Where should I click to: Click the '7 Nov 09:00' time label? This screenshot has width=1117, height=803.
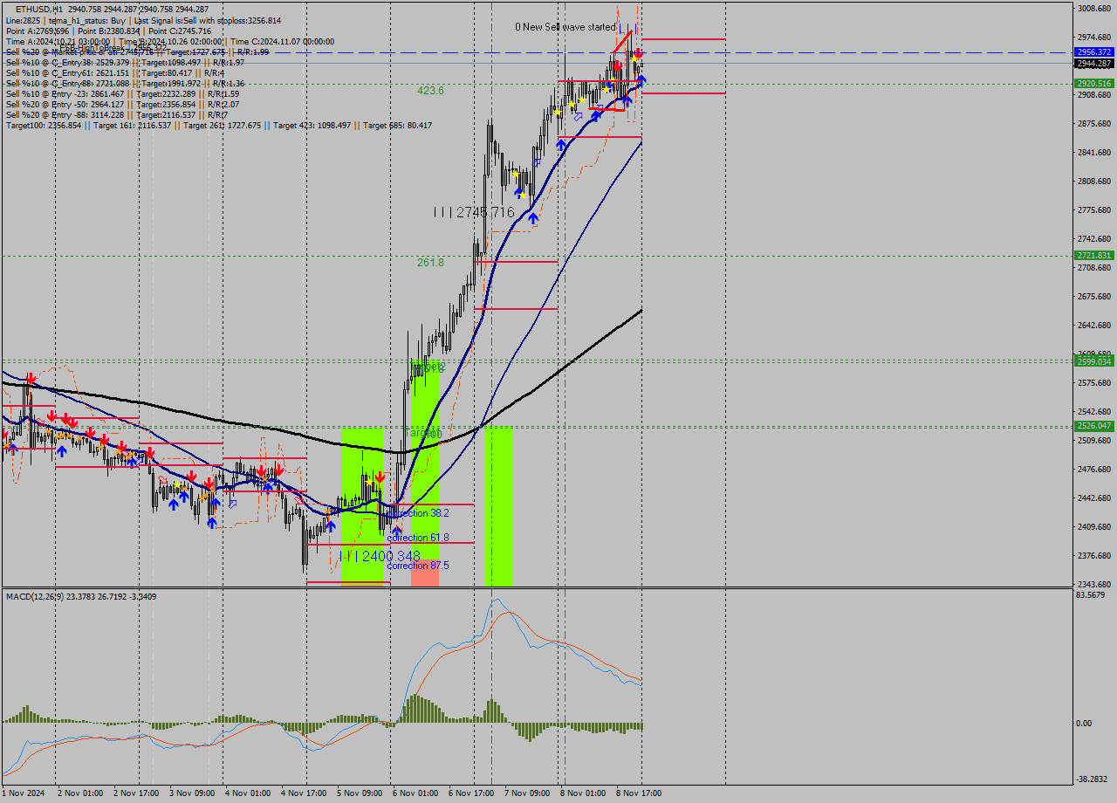click(x=526, y=793)
